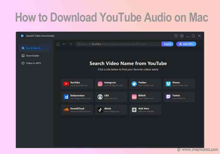The width and height of the screenshot is (220, 154).
Task: Click the Quick Search magnifier icon
Action: tap(23, 48)
